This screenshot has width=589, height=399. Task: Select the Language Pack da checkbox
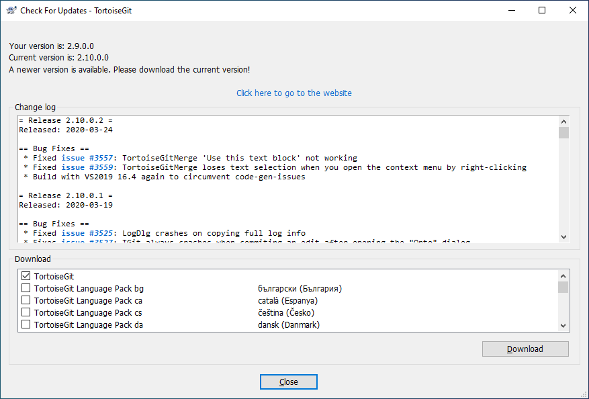[26, 324]
